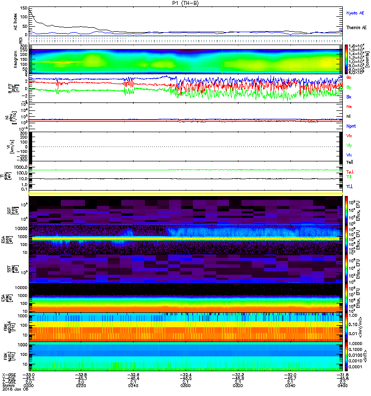Click the 0400 time tick label

coord(342,386)
